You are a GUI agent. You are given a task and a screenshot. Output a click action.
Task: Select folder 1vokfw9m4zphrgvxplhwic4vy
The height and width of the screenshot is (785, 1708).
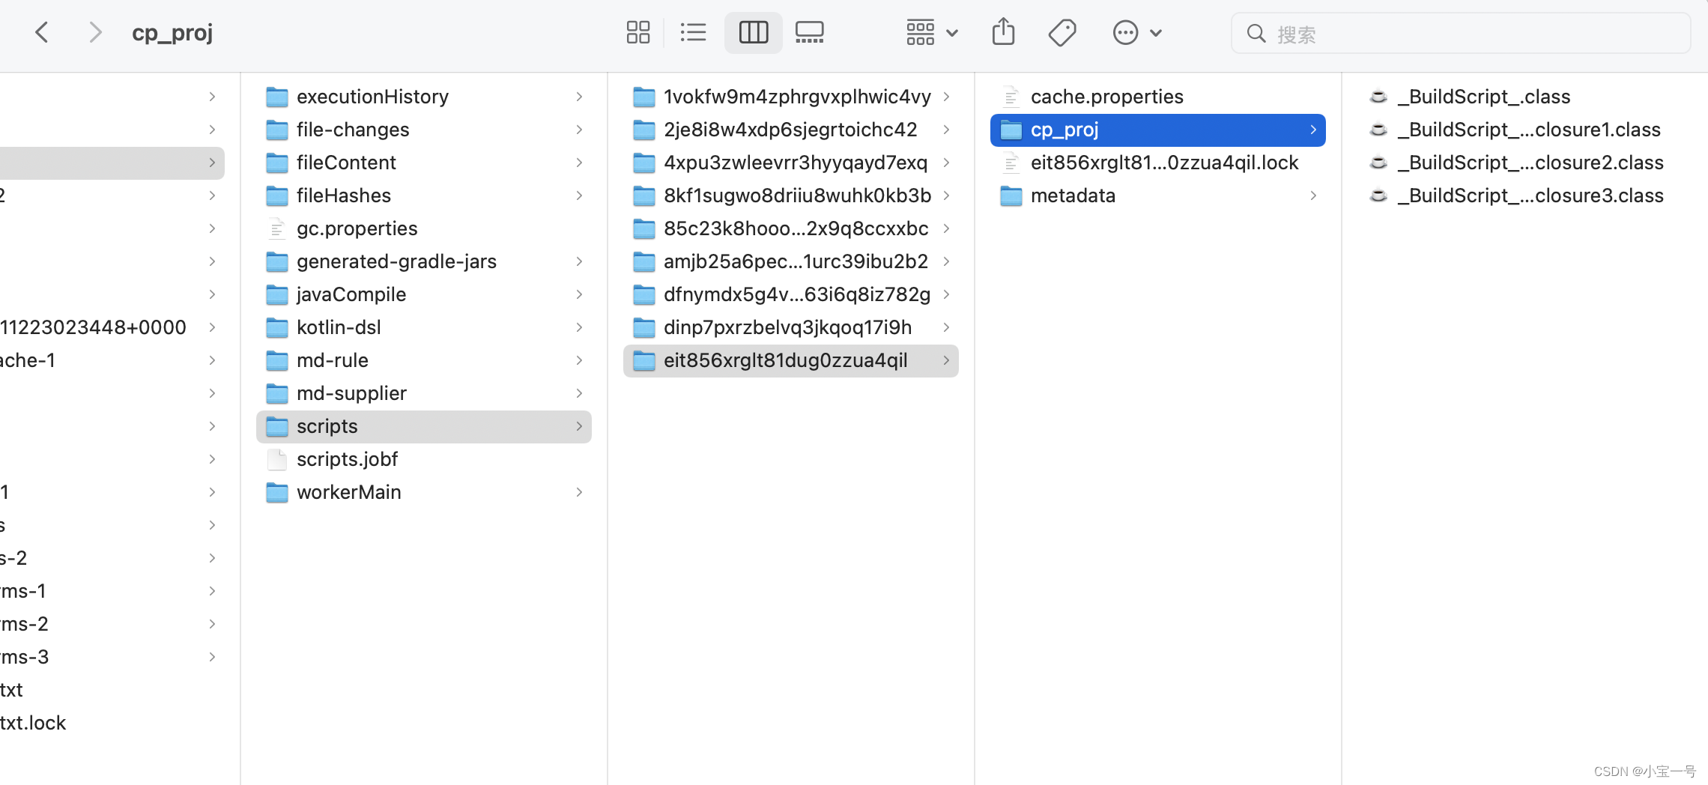[x=791, y=97]
